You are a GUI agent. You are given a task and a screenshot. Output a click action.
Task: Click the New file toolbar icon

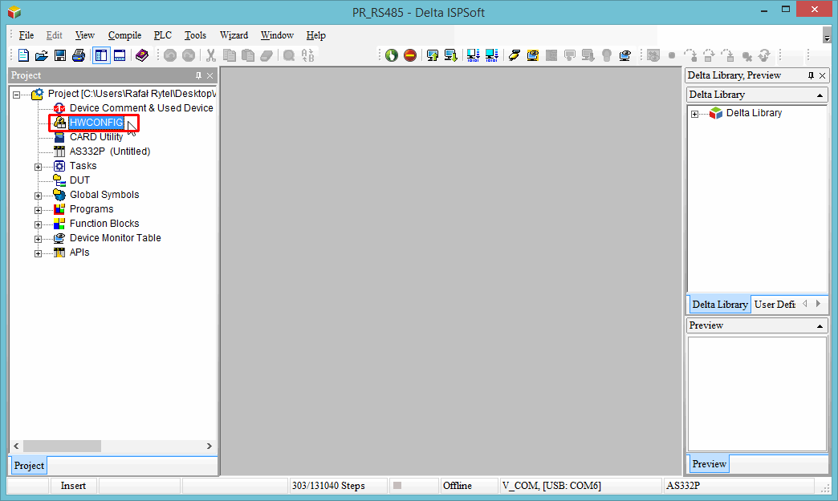point(23,55)
